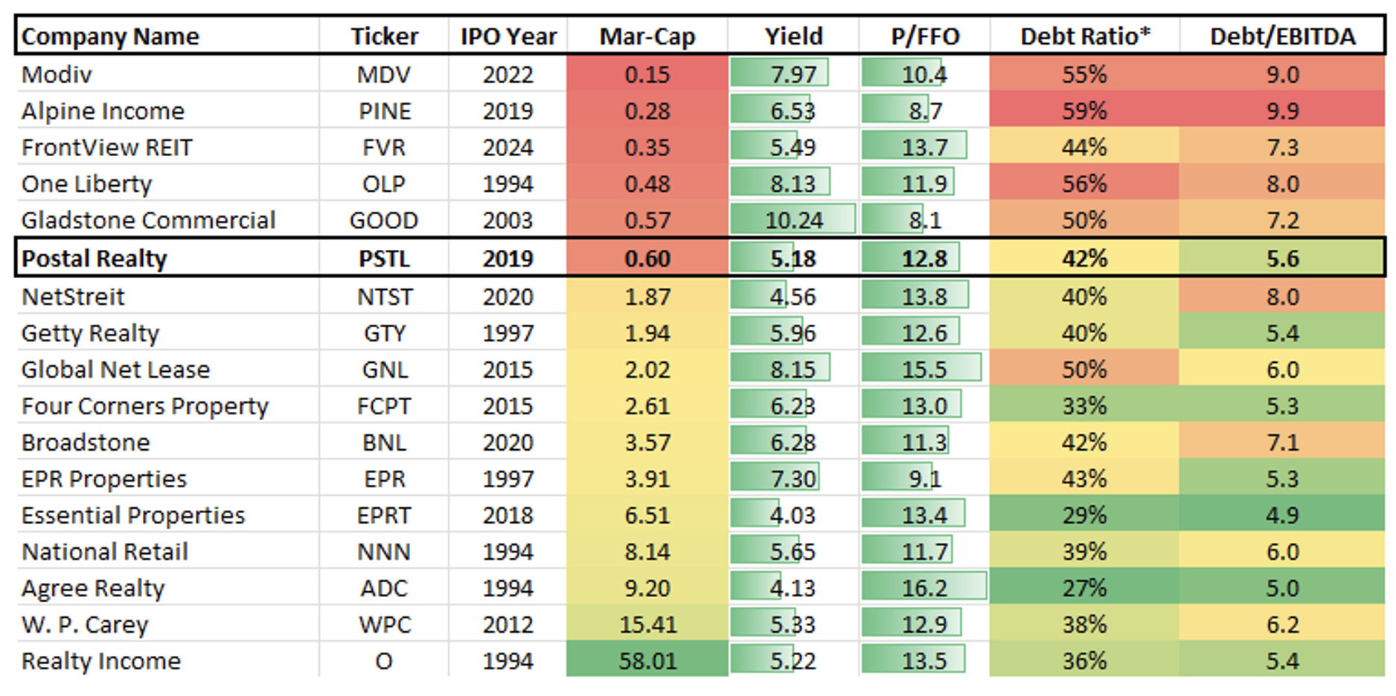1396x696 pixels.
Task: Select Agree Realty's 16.2 P/FFO bar
Action: click(x=924, y=588)
